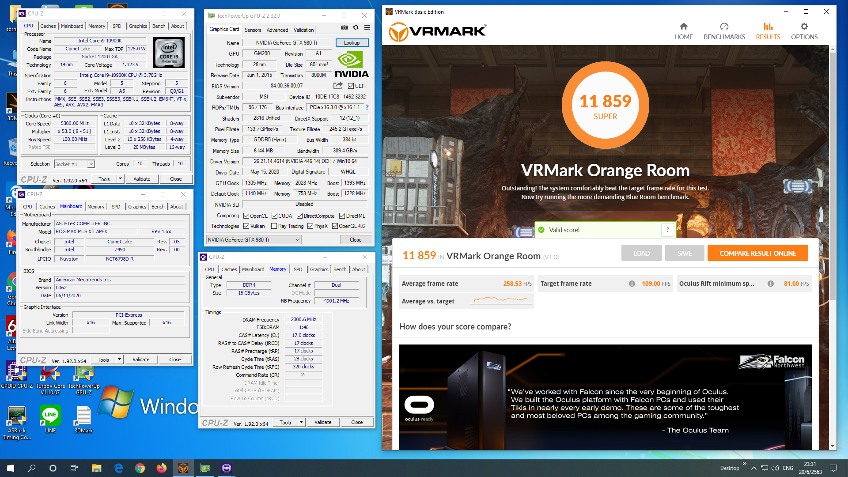
Task: Open Chrome from taskbar
Action: click(140, 468)
